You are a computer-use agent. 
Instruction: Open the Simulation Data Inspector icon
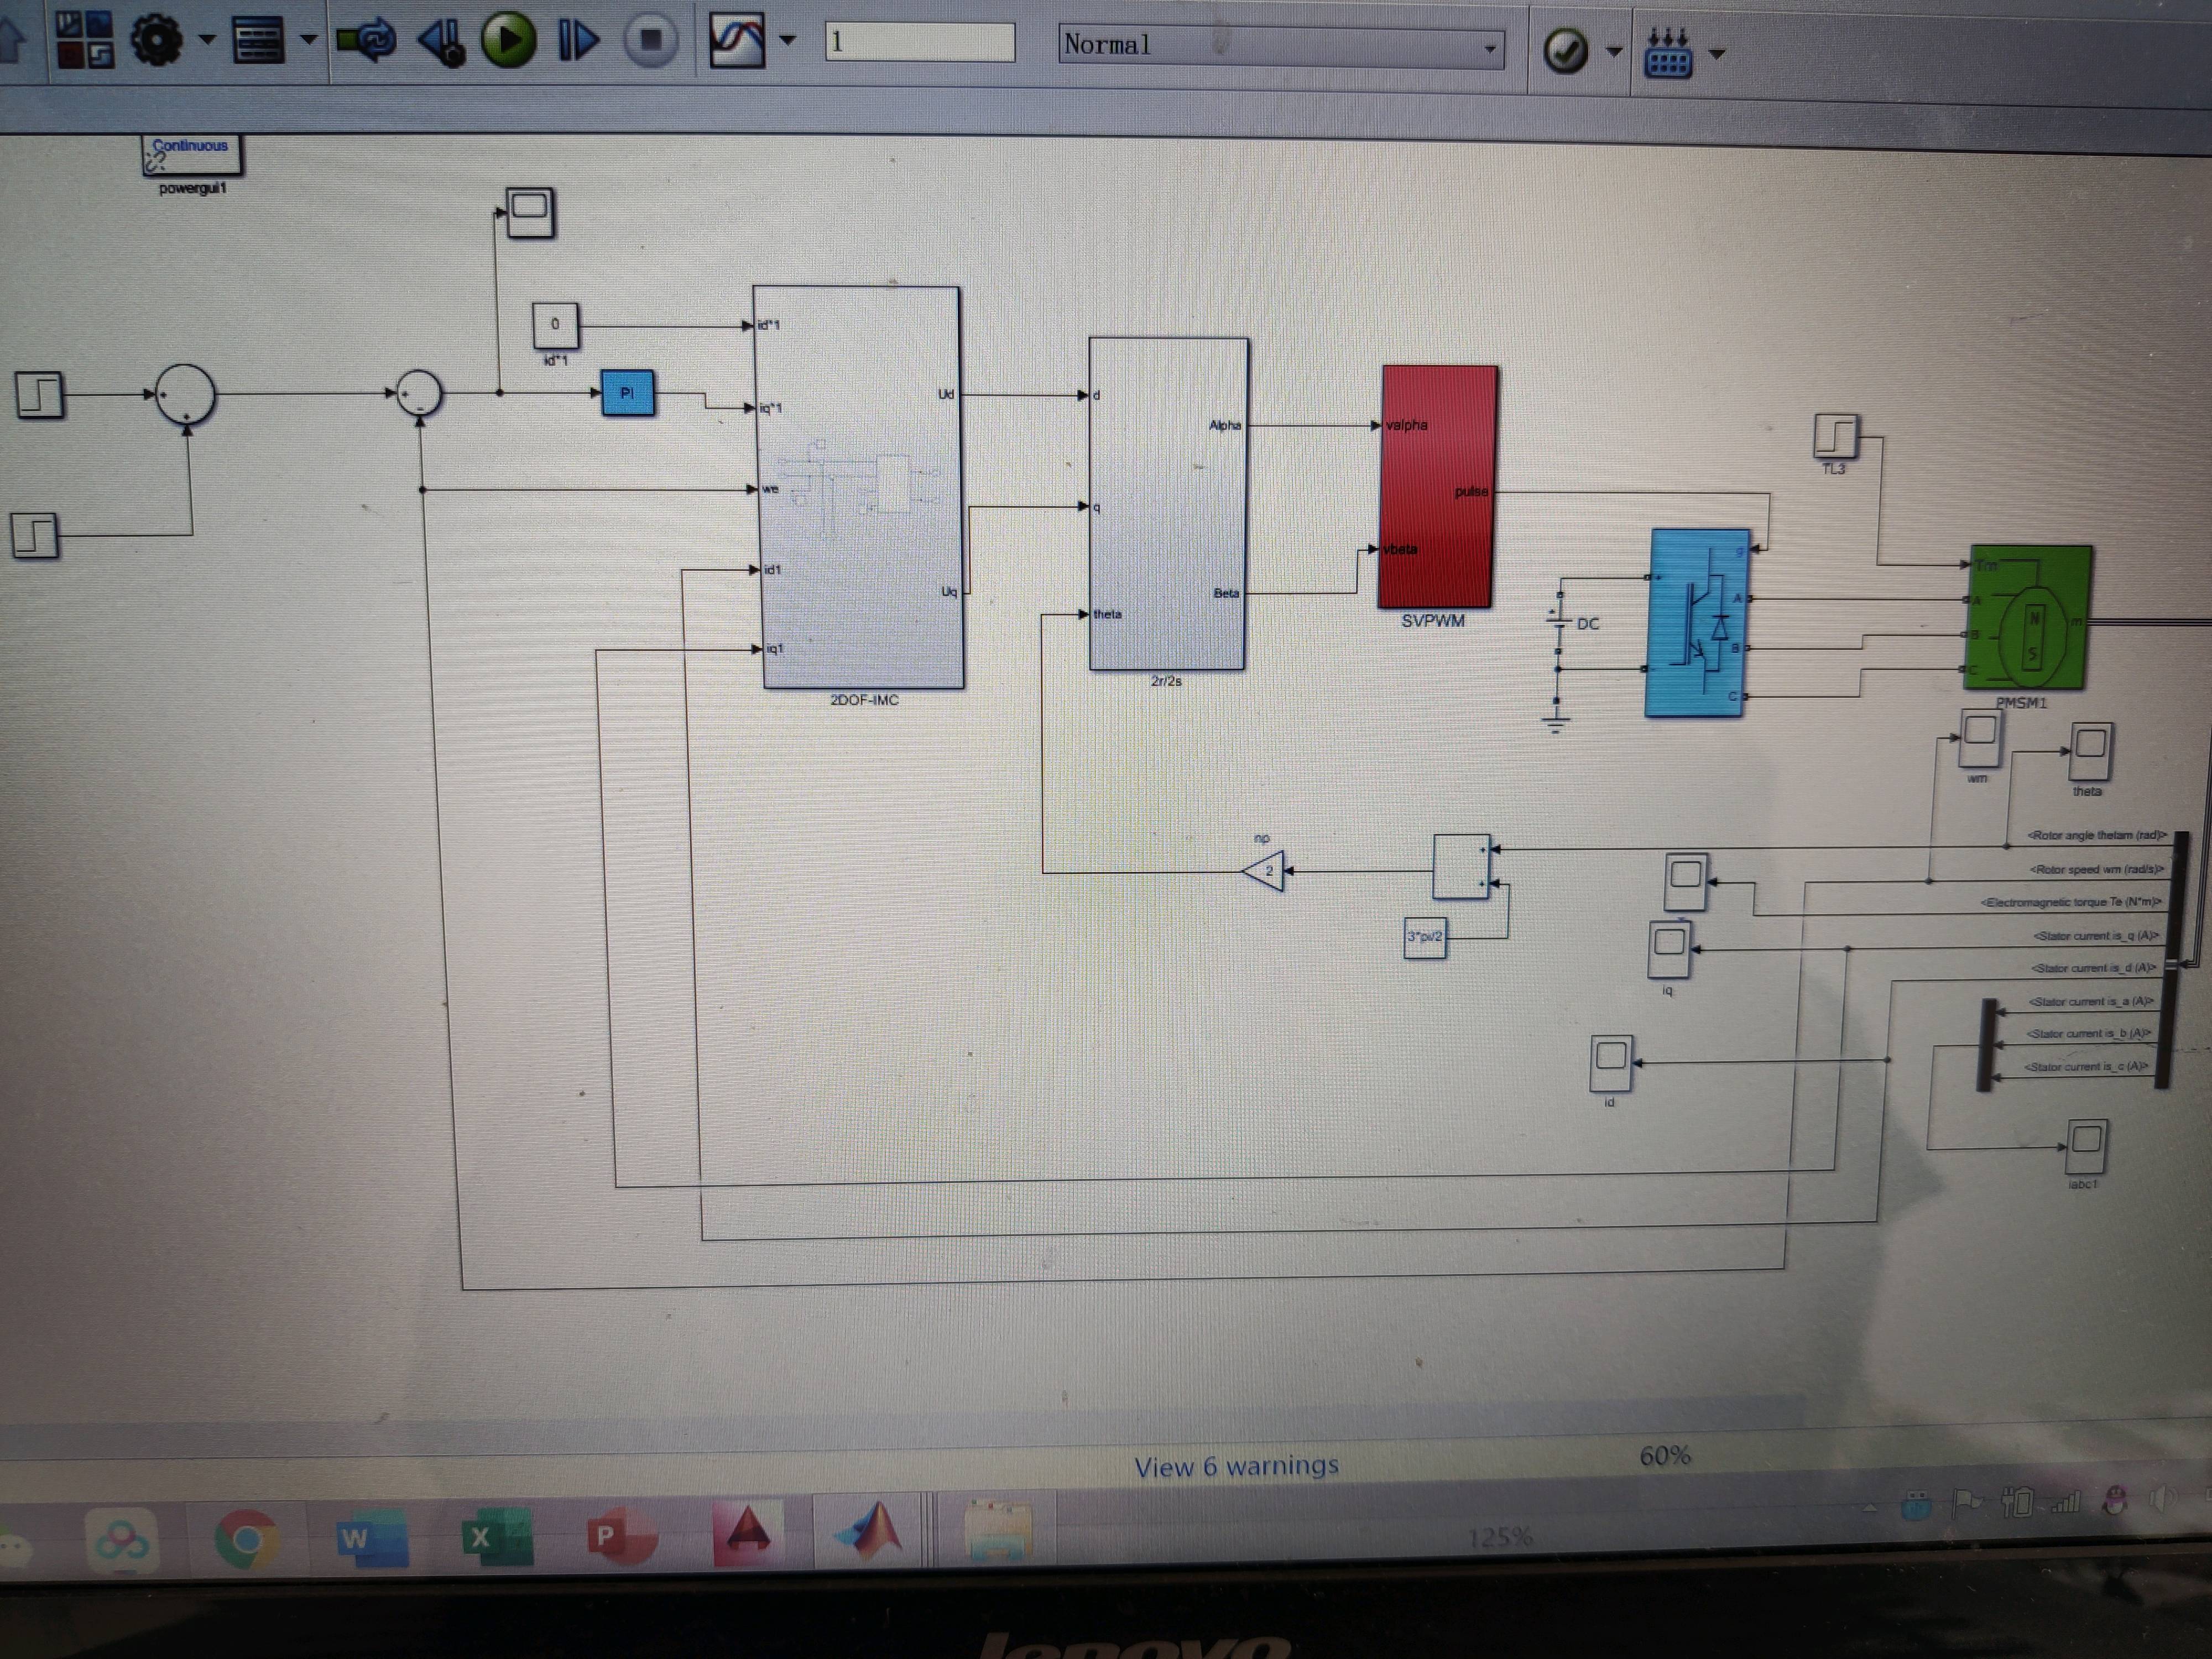(737, 41)
